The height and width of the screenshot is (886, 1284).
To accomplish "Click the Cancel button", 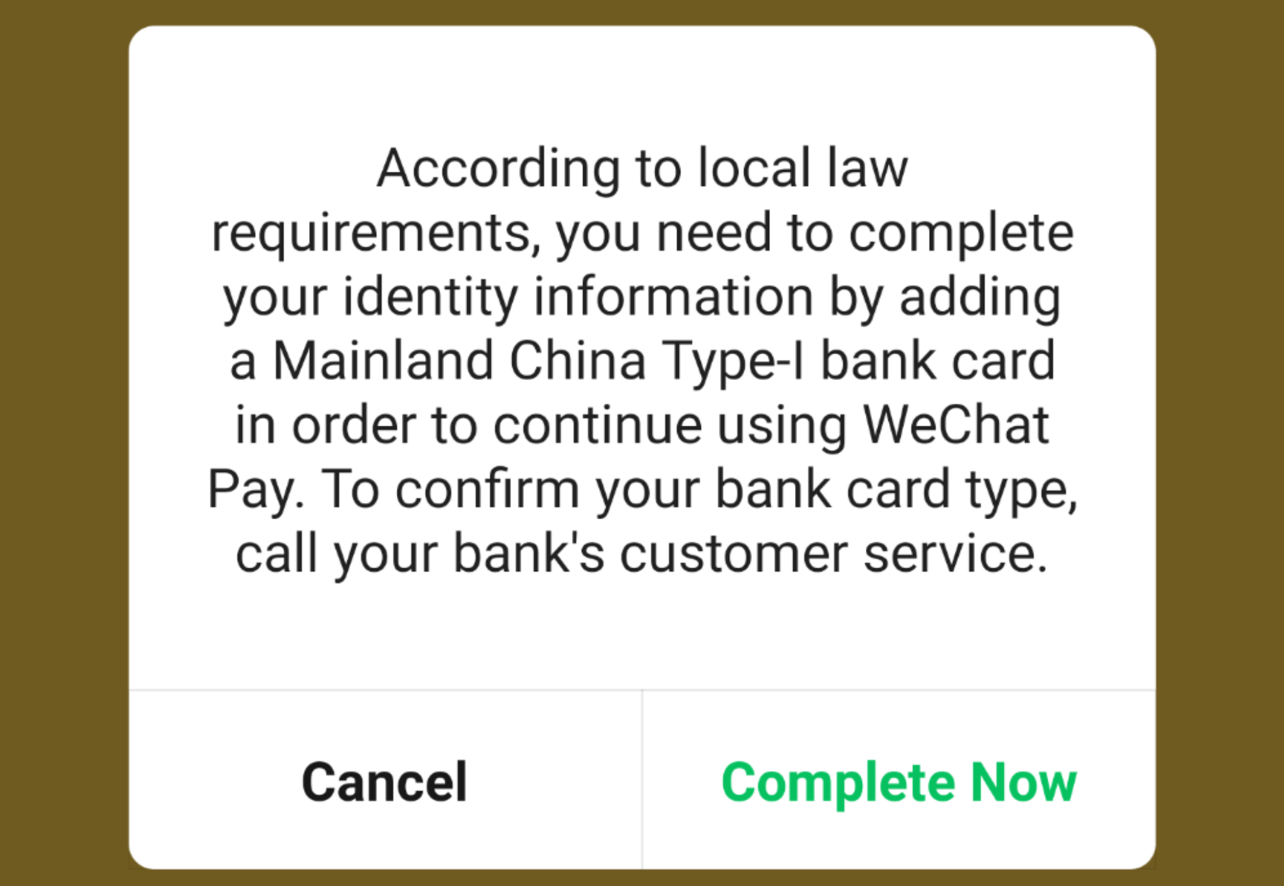I will coord(385,781).
